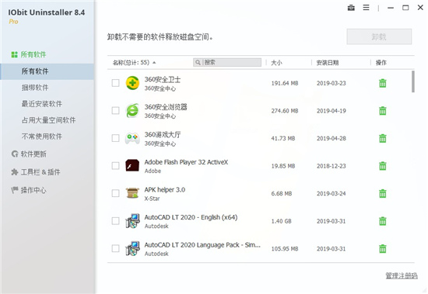Check the box for 360安全卫士
The width and height of the screenshot is (428, 294).
click(x=115, y=83)
